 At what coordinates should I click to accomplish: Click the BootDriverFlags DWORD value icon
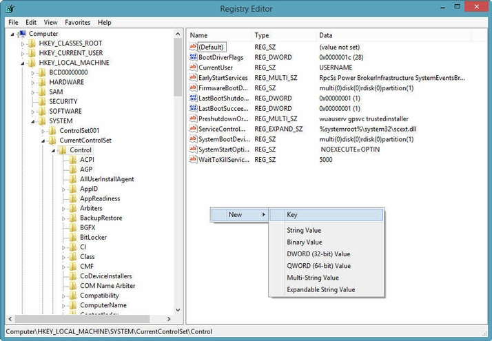pos(193,57)
